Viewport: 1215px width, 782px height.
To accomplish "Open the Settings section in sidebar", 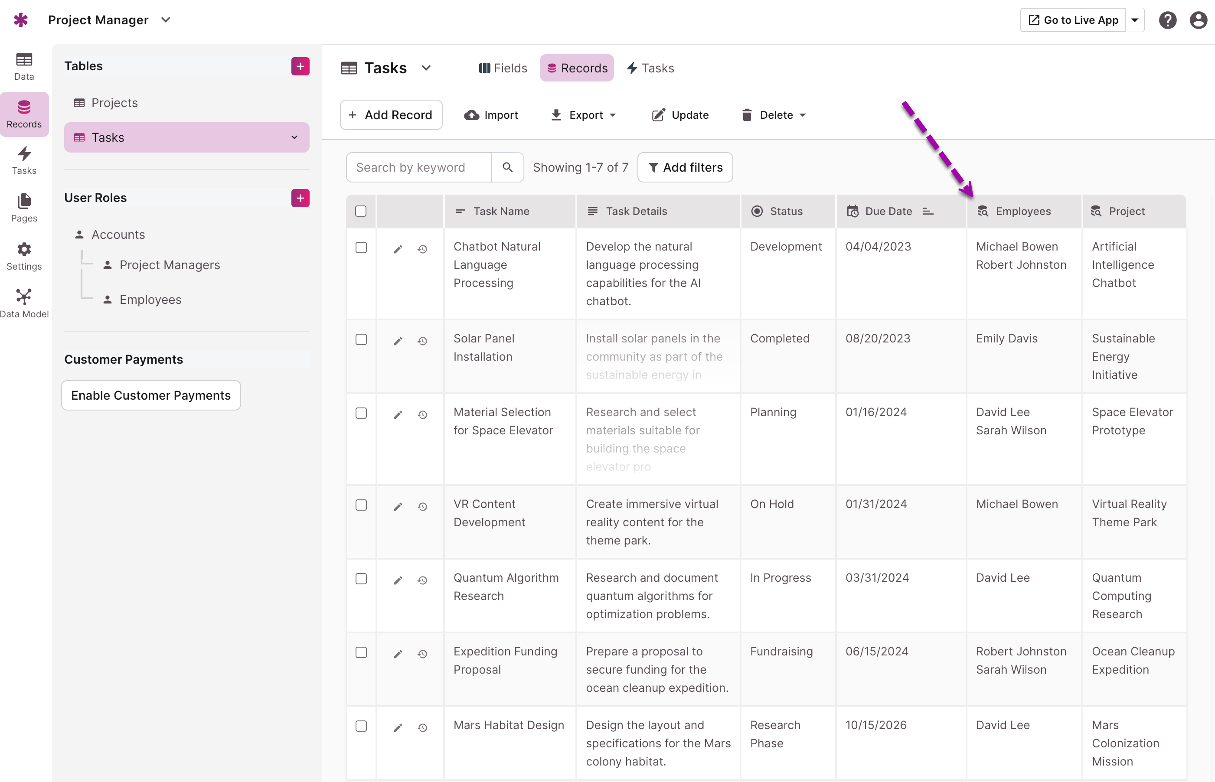I will pyautogui.click(x=24, y=257).
